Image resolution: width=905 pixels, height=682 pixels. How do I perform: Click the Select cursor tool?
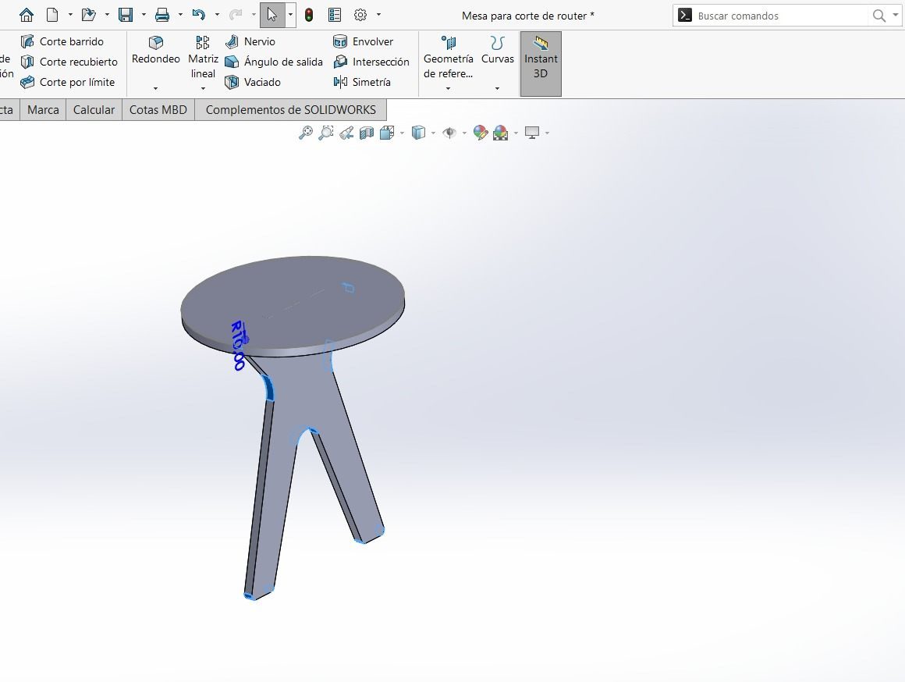pos(272,15)
